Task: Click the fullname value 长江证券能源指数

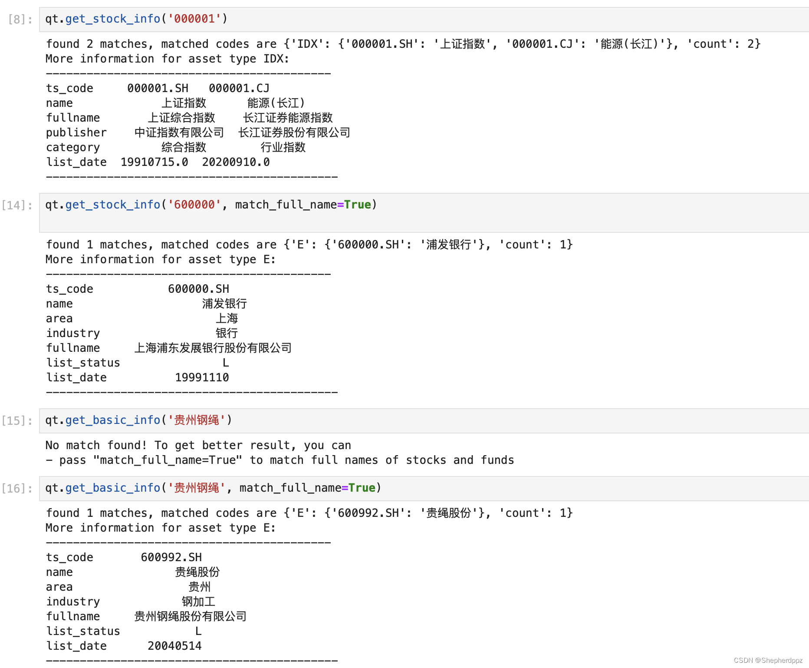Action: (288, 118)
